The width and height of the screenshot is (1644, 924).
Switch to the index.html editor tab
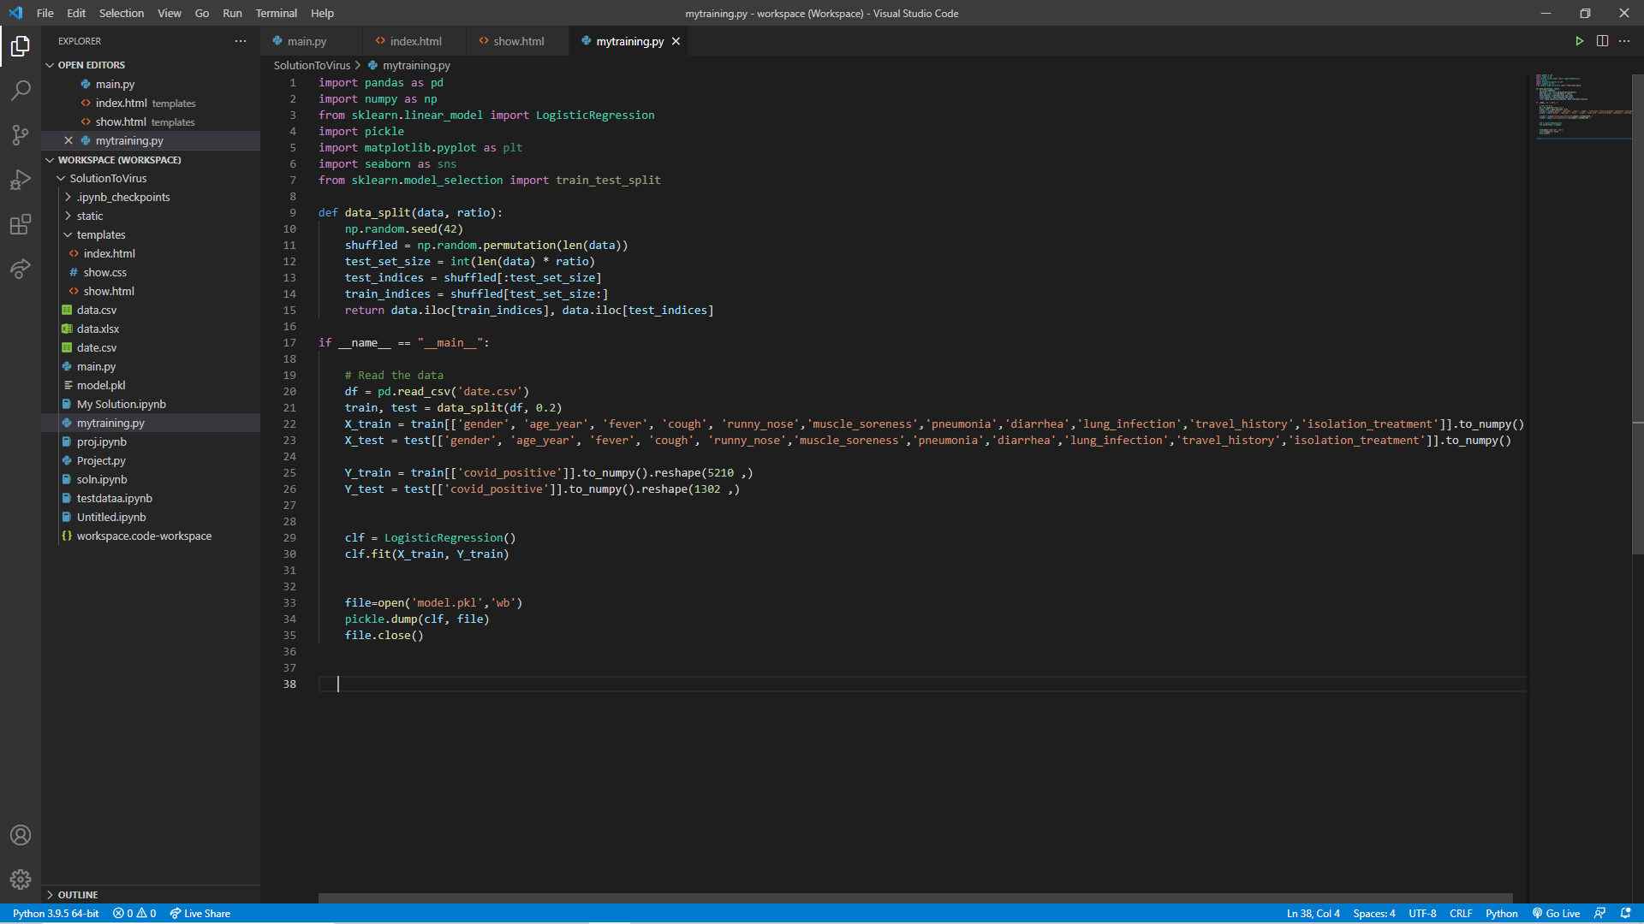point(415,41)
